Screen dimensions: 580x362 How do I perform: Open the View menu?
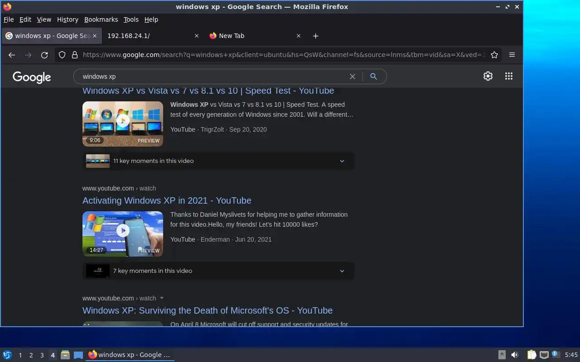pyautogui.click(x=44, y=19)
